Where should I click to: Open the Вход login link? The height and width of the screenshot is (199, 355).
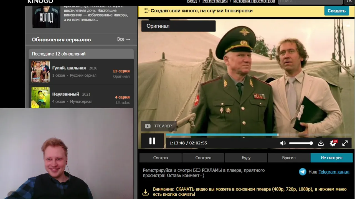[192, 1]
